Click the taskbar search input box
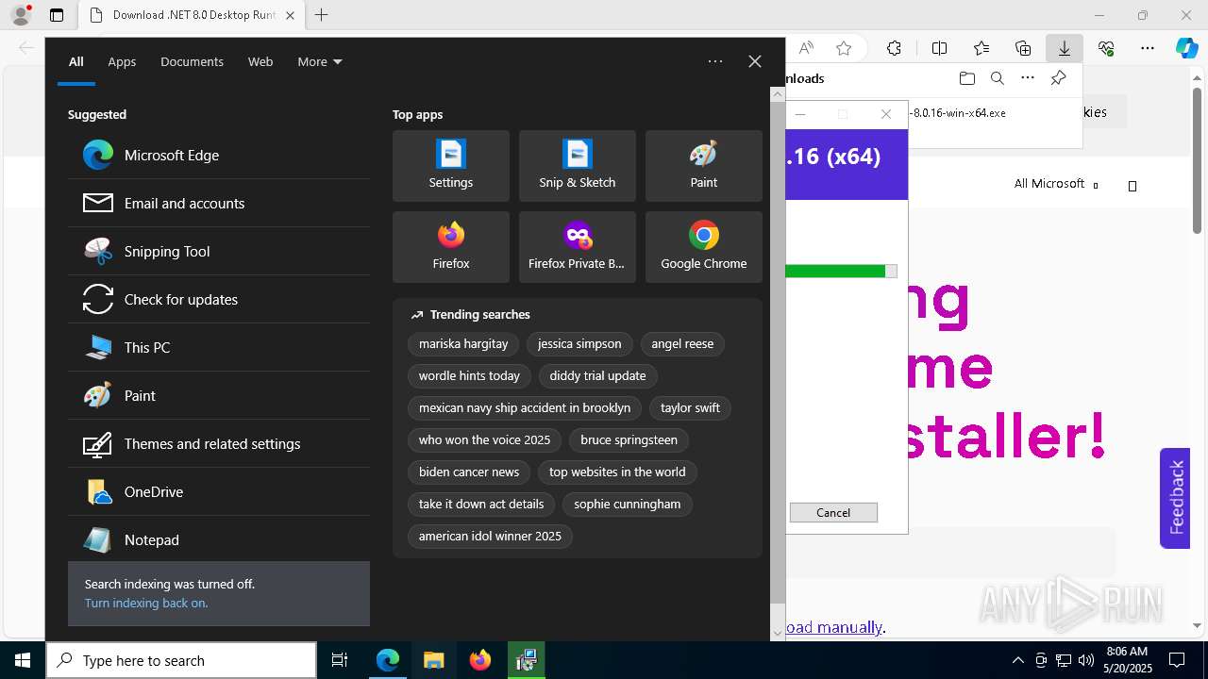The width and height of the screenshot is (1208, 679). 181,660
